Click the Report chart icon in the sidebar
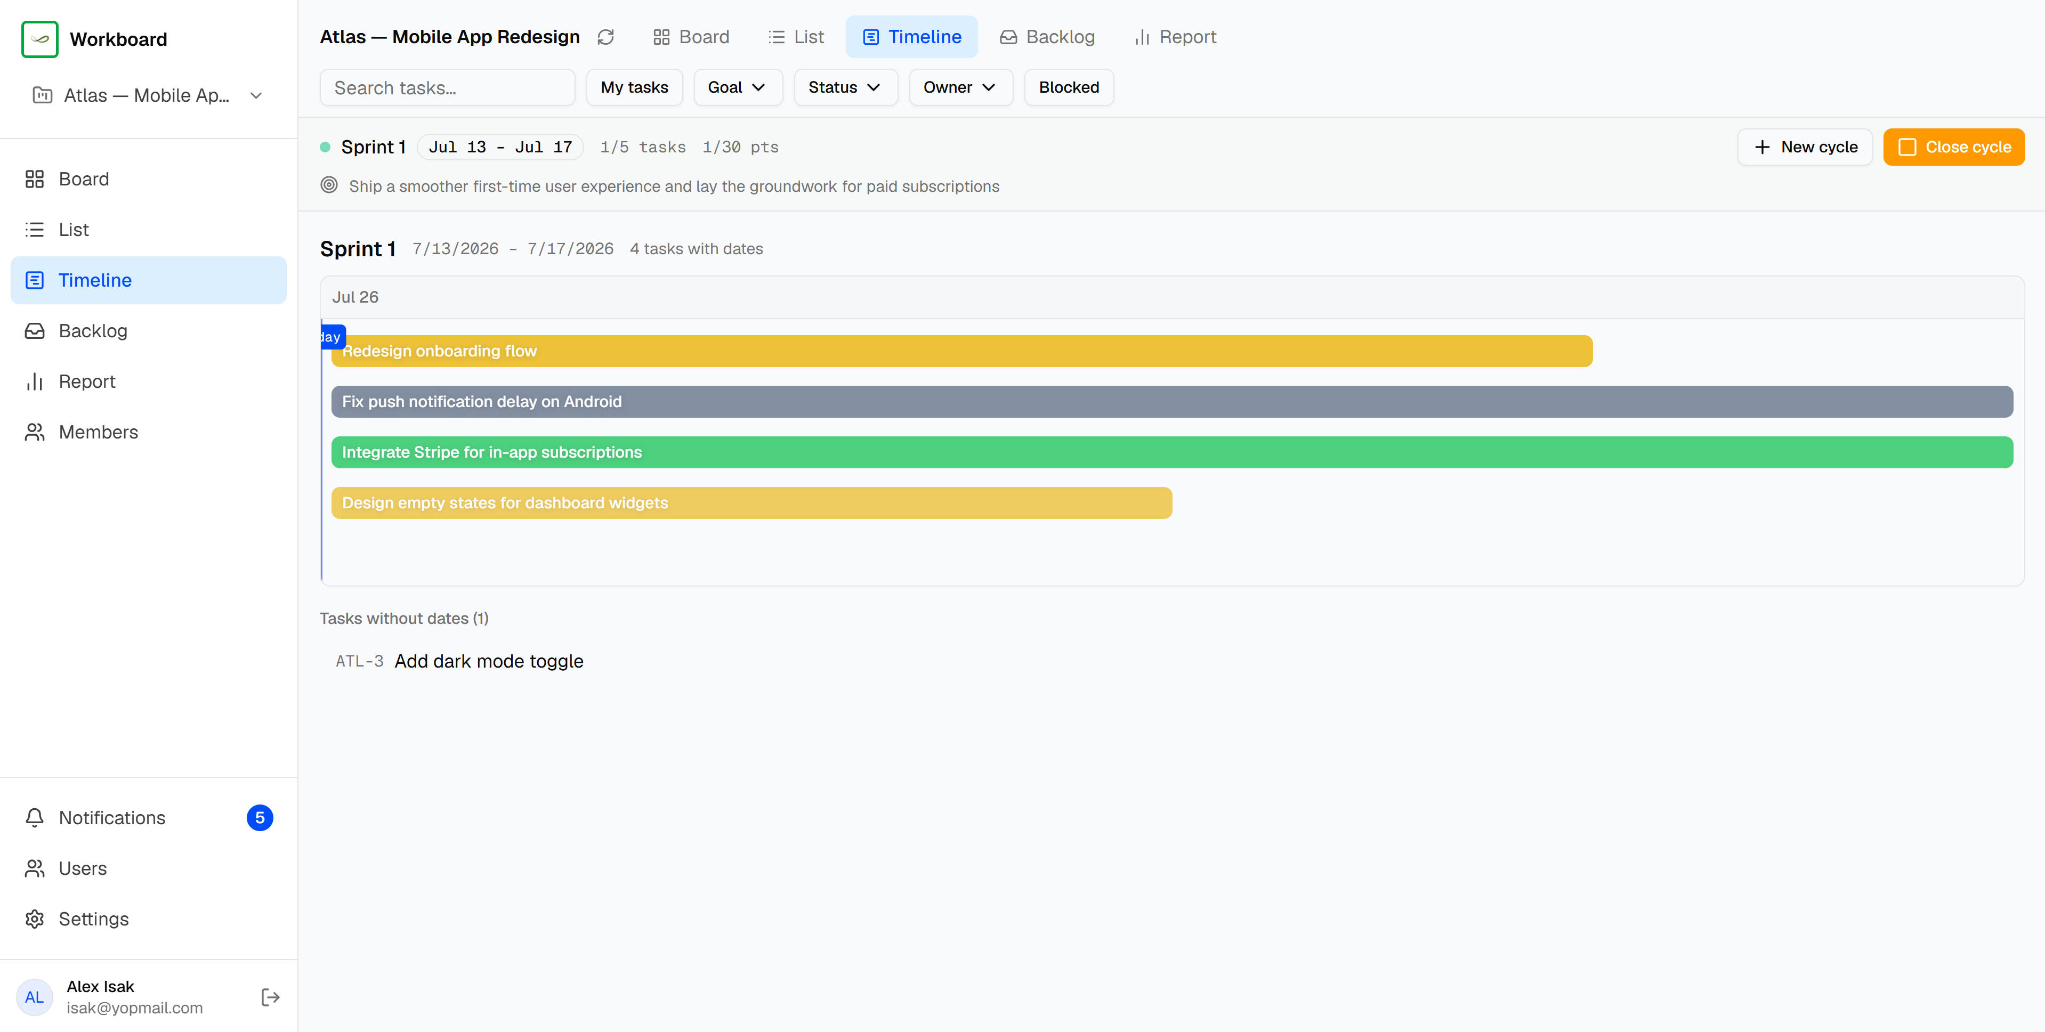 pos(34,382)
